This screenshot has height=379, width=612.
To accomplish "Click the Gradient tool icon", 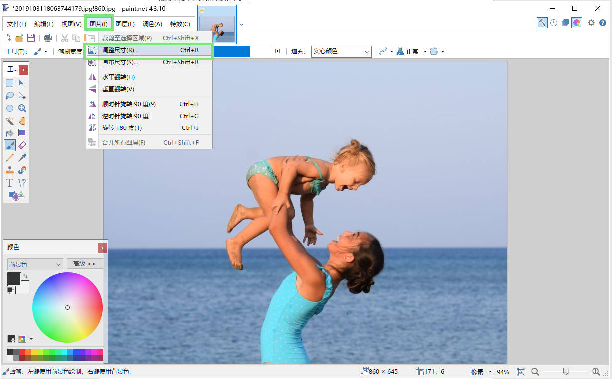I will tap(22, 133).
